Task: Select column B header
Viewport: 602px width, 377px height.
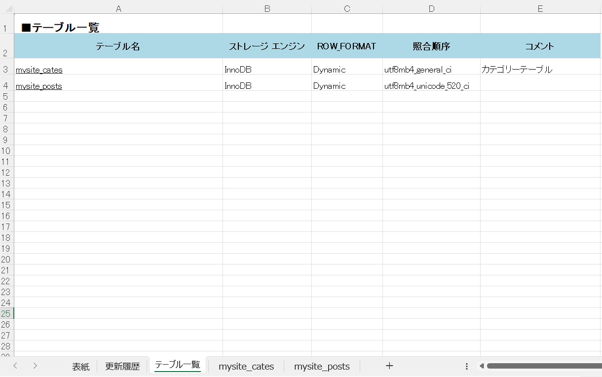Action: coord(267,8)
